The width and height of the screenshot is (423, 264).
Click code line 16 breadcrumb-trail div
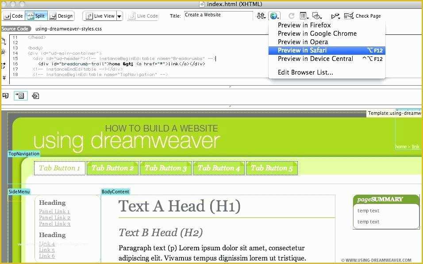click(121, 64)
